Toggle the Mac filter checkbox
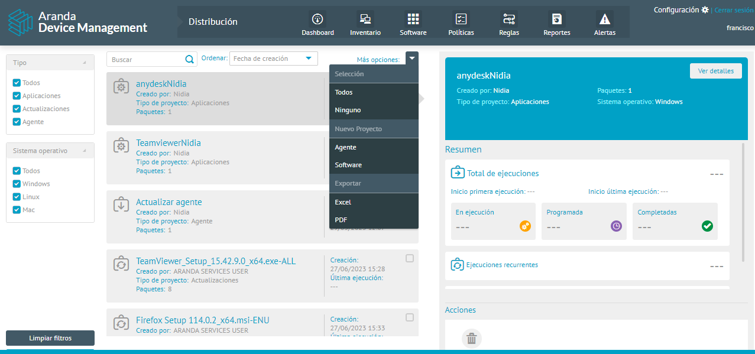This screenshot has width=755, height=354. (x=17, y=210)
